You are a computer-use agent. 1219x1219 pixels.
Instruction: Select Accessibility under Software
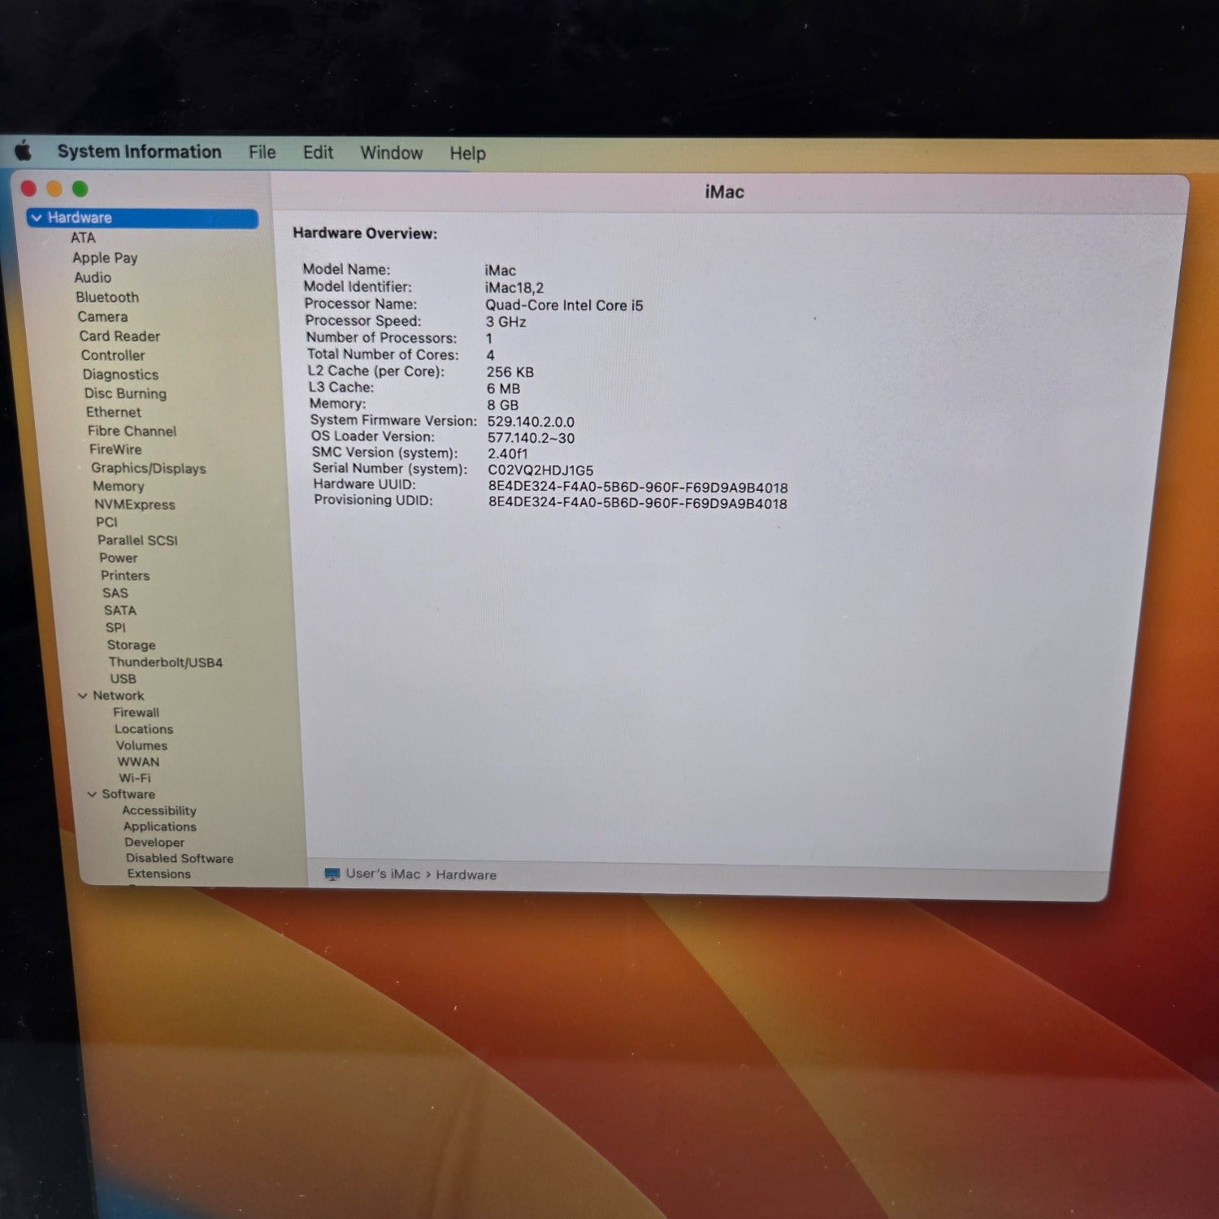(x=159, y=810)
